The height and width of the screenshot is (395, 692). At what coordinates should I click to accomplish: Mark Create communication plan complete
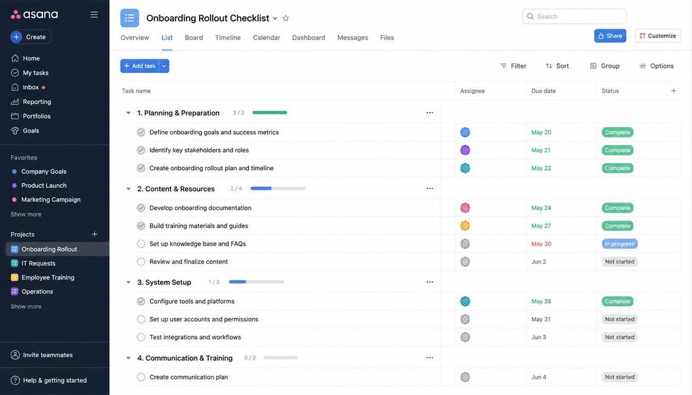coord(141,377)
